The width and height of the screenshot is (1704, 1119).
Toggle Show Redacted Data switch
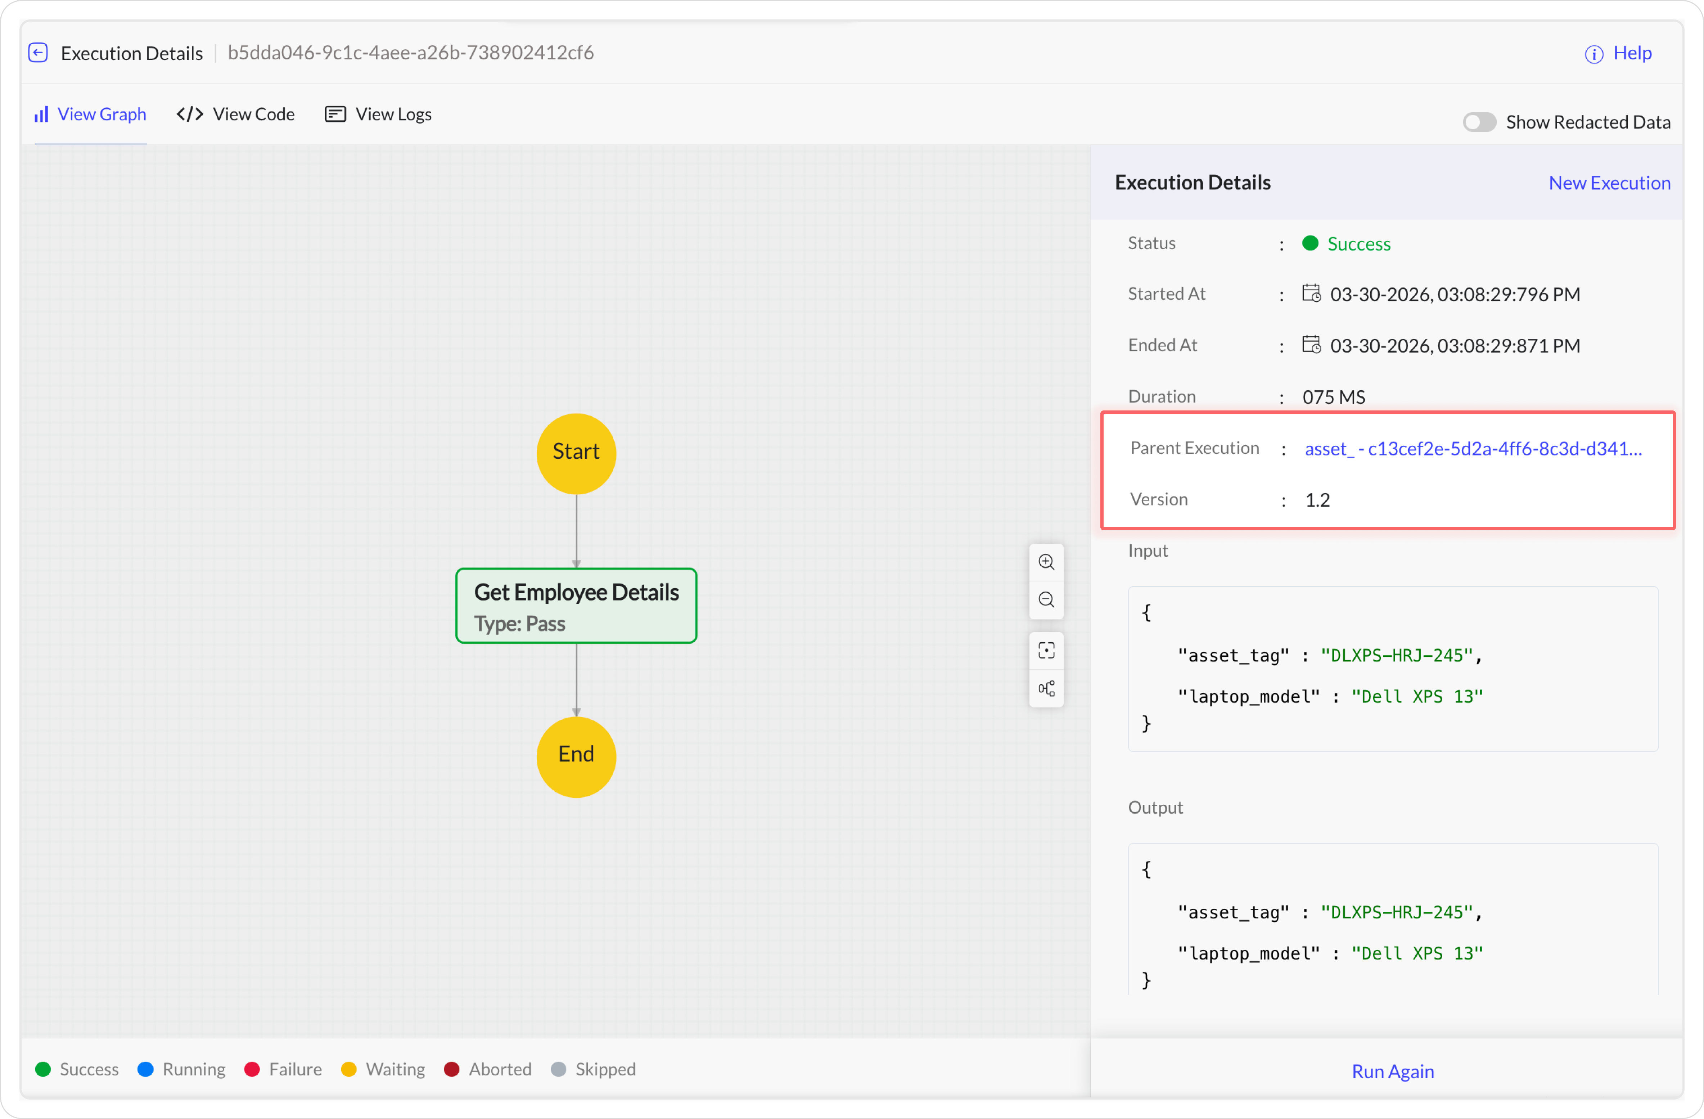[x=1478, y=122]
